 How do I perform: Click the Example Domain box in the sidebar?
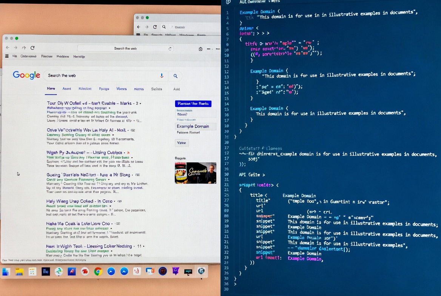tap(196, 126)
